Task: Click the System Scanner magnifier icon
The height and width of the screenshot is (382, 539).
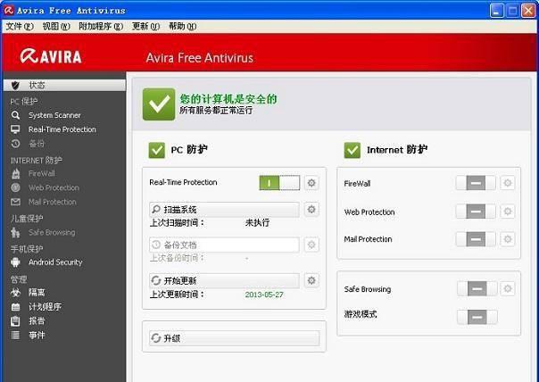Action: pyautogui.click(x=15, y=115)
